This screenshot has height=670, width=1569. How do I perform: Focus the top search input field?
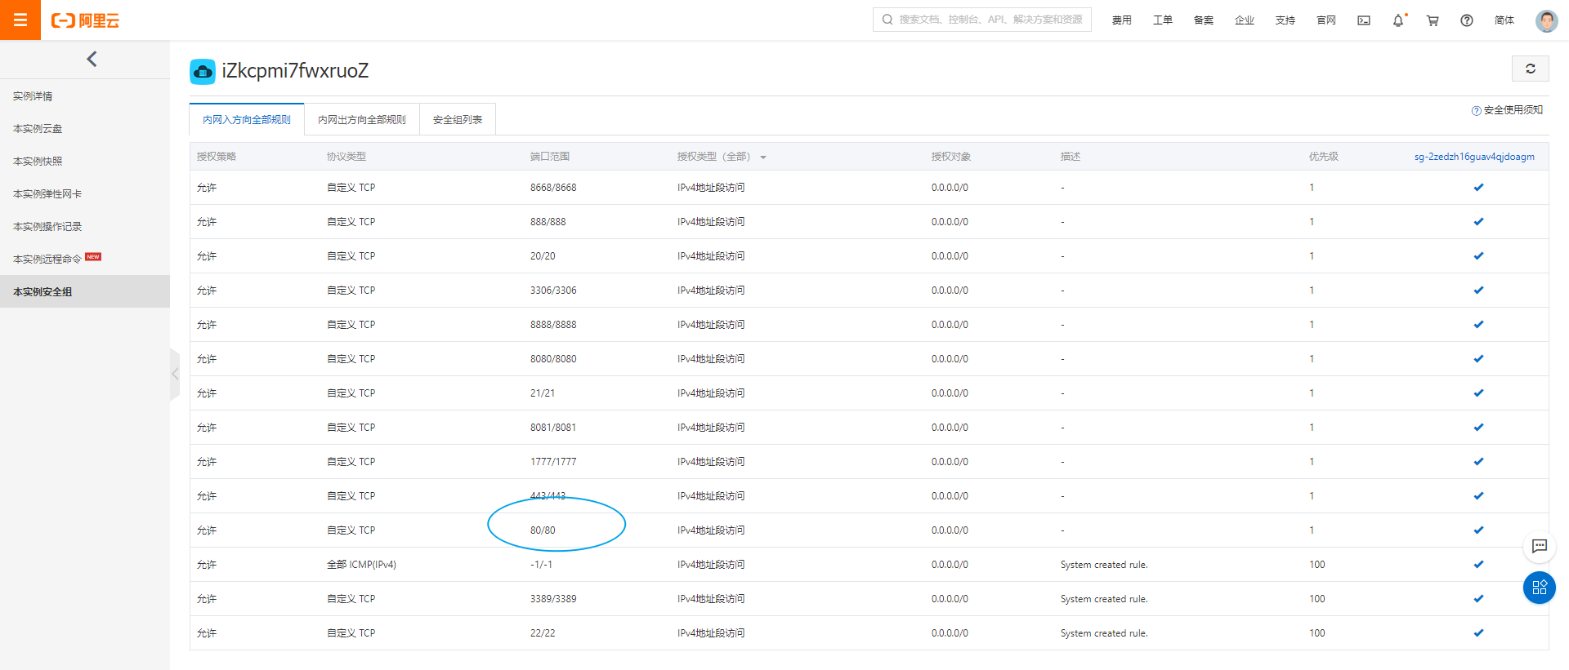[989, 20]
